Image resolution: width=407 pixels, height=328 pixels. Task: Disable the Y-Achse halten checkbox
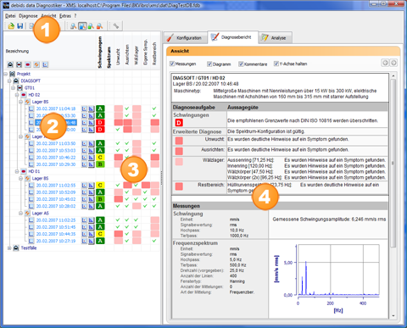tap(276, 64)
